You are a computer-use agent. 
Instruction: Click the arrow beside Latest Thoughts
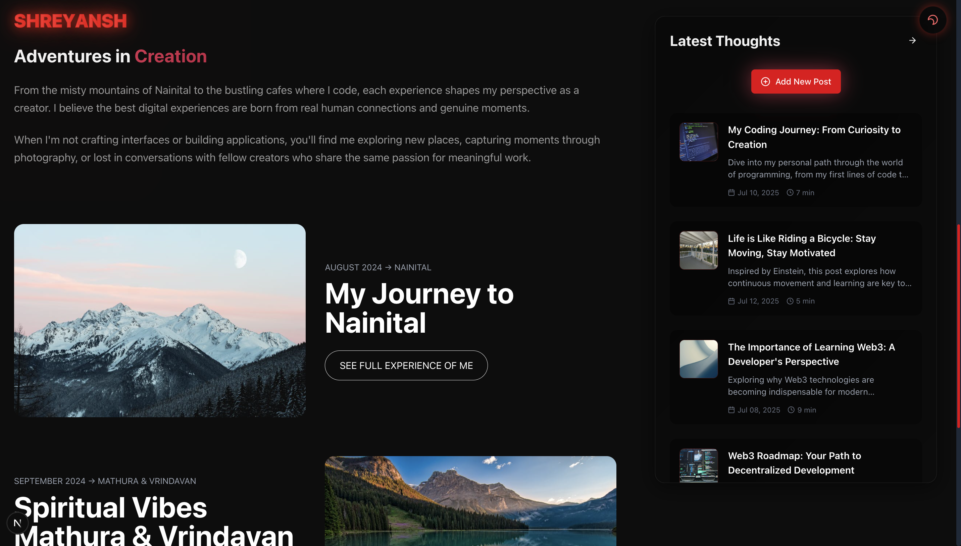click(x=912, y=41)
